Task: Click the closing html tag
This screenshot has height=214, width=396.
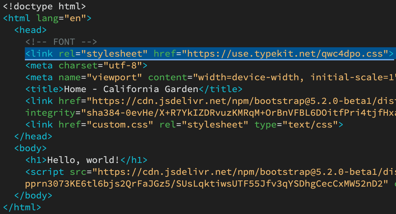Action: pos(22,207)
